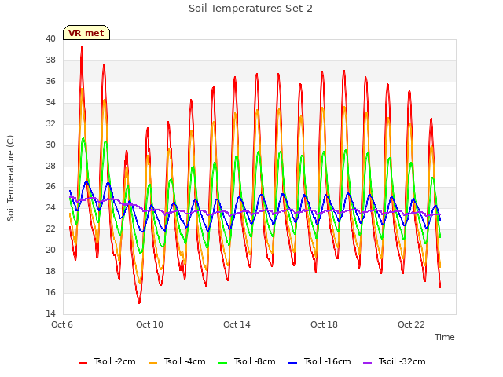
Task: Click the Oct 14 x-axis tick label
Action: click(x=237, y=324)
